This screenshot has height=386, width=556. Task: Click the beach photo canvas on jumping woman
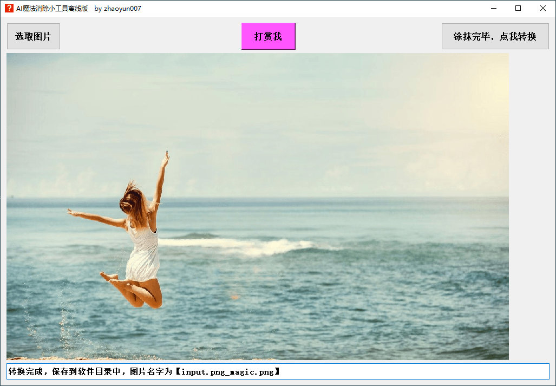tap(258, 206)
